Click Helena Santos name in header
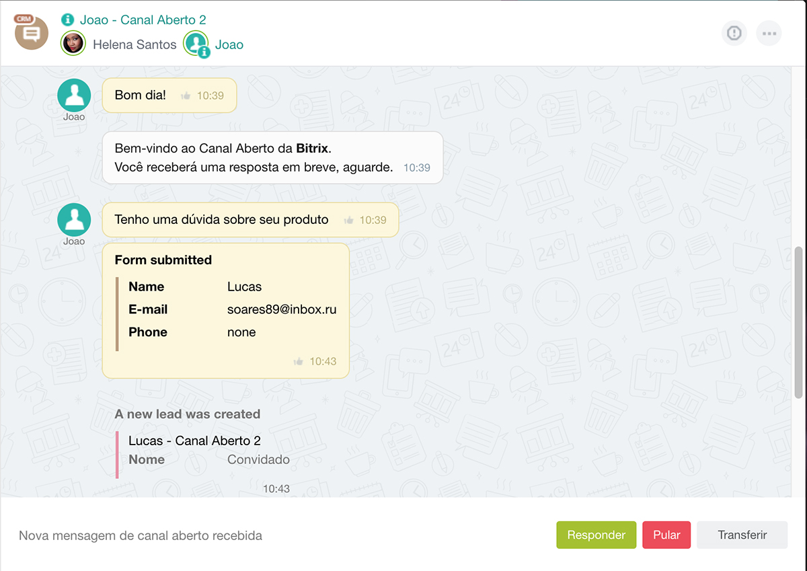 [134, 45]
